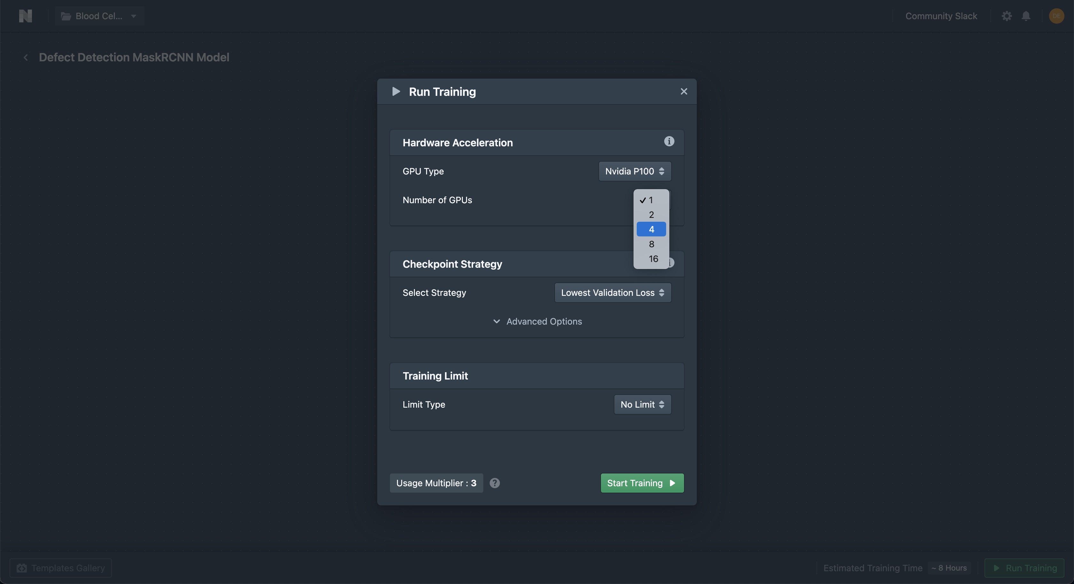
Task: Select 16 GPUs option in the list
Action: (651, 259)
